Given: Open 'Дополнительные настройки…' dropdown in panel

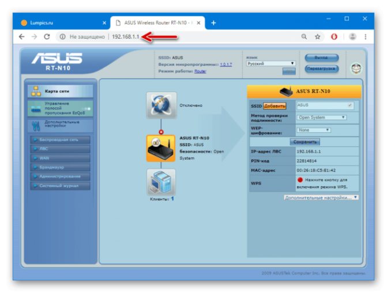Looking at the screenshot, I should pos(321,198).
